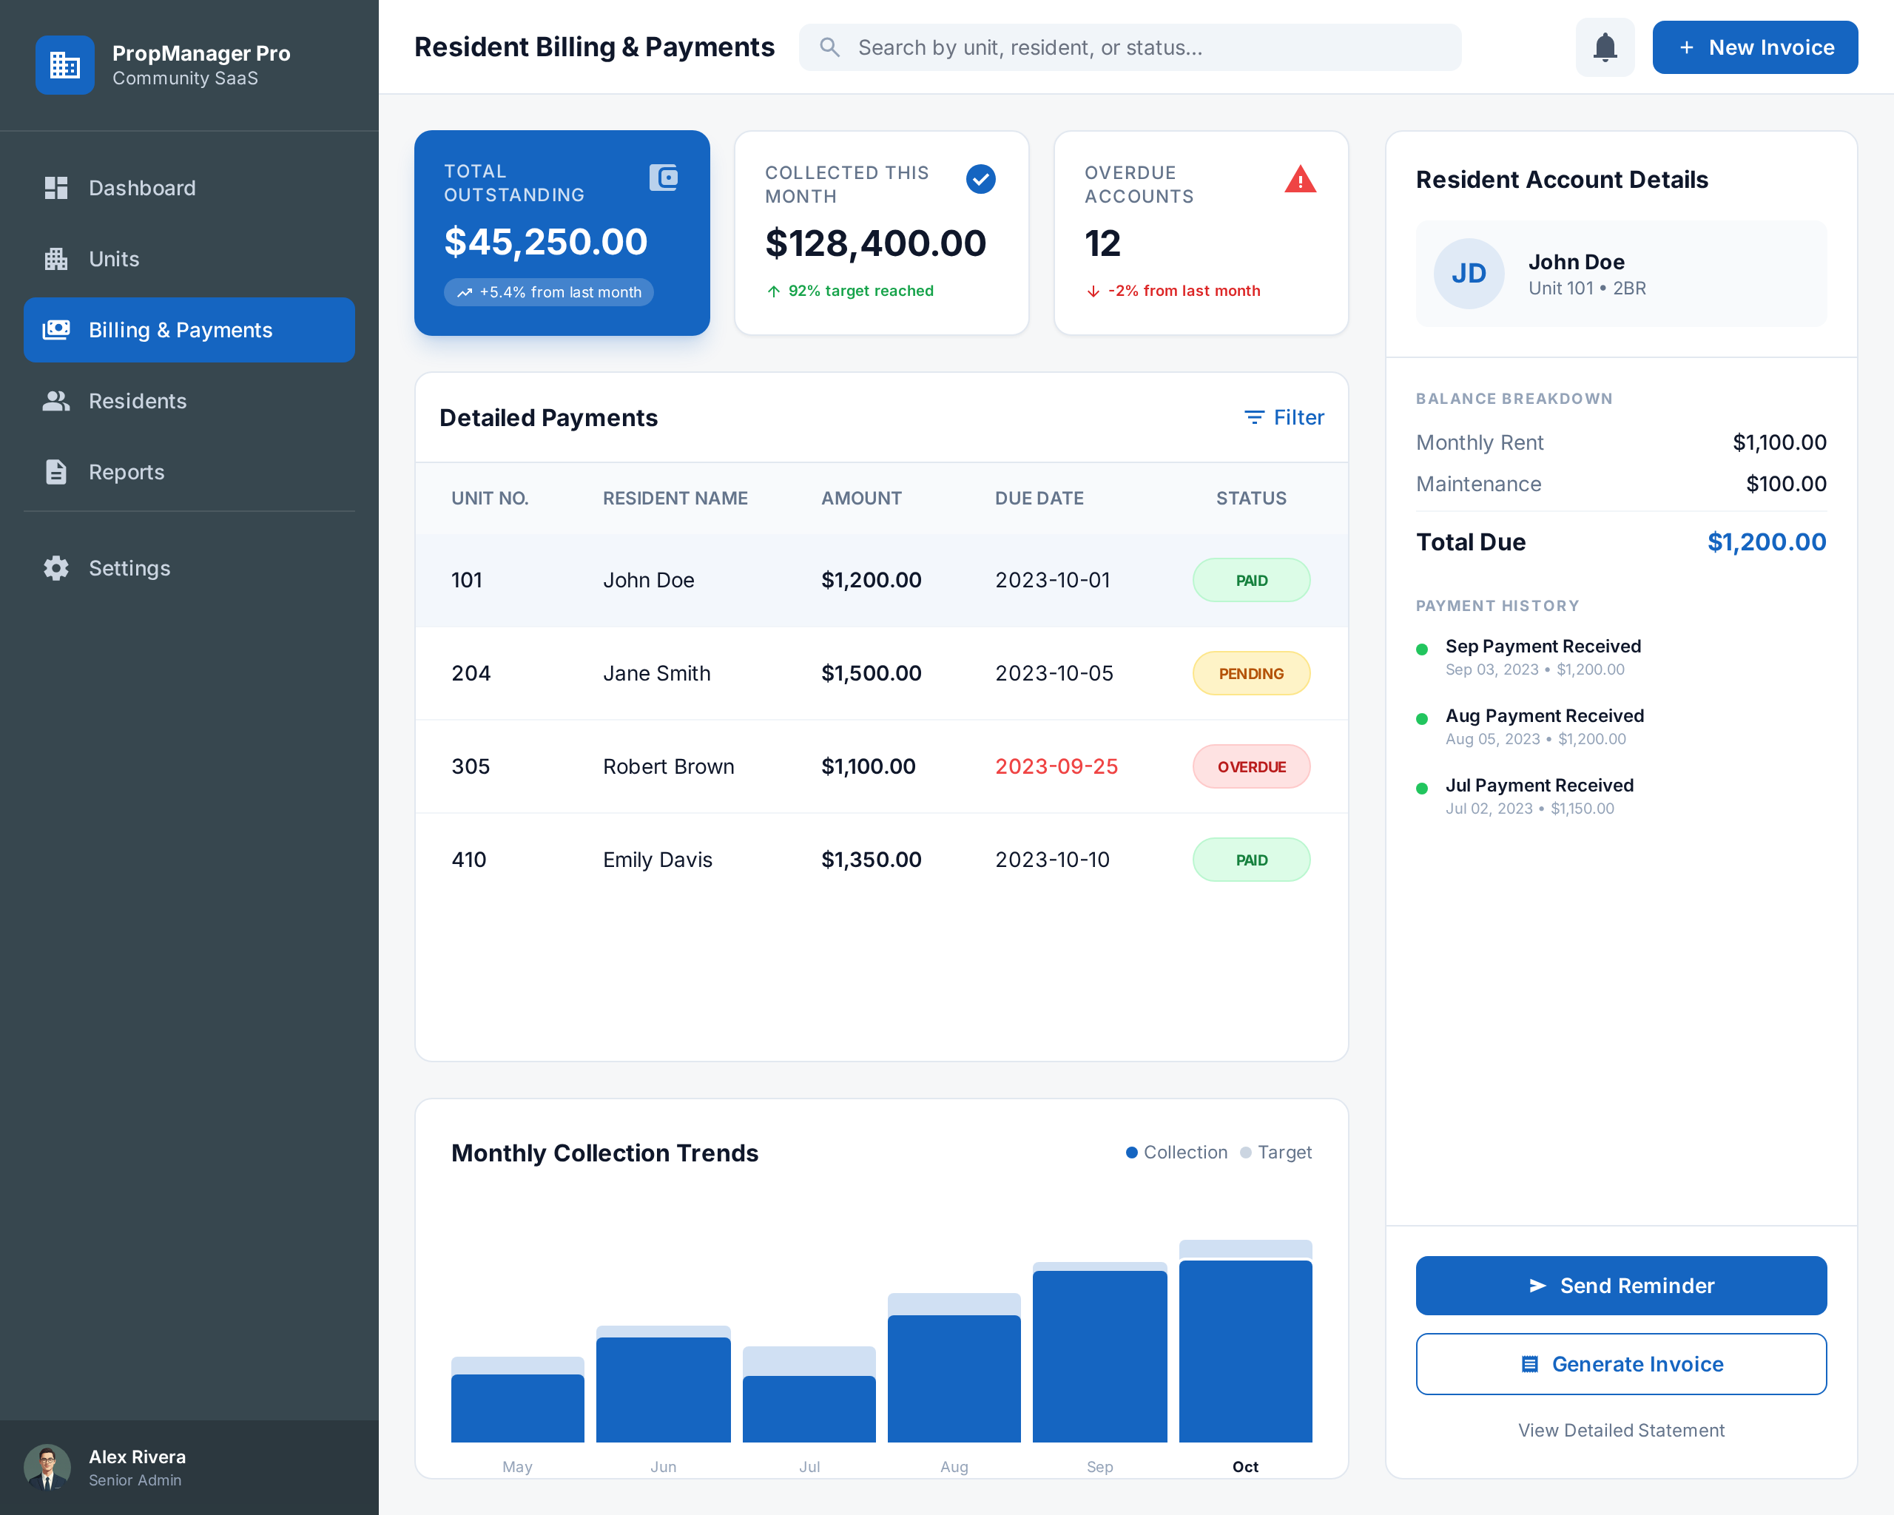Click the wallet icon on Total Outstanding card
This screenshot has height=1515, width=1894.
point(663,178)
